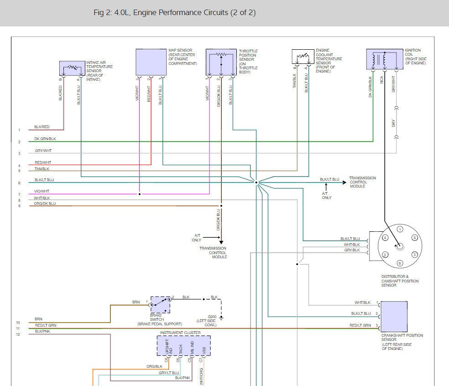Click the VIO/WHT label on wire 7
This screenshot has width=449, height=386.
pyautogui.click(x=42, y=191)
